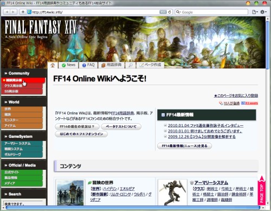This screenshot has width=271, height=211.
Task: Open 世界 under the World section
Action: (22, 109)
